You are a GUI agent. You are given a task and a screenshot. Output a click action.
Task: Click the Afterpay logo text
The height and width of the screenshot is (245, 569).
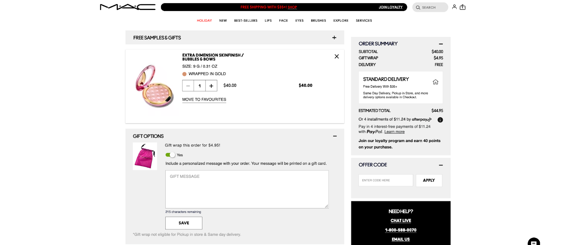click(422, 120)
